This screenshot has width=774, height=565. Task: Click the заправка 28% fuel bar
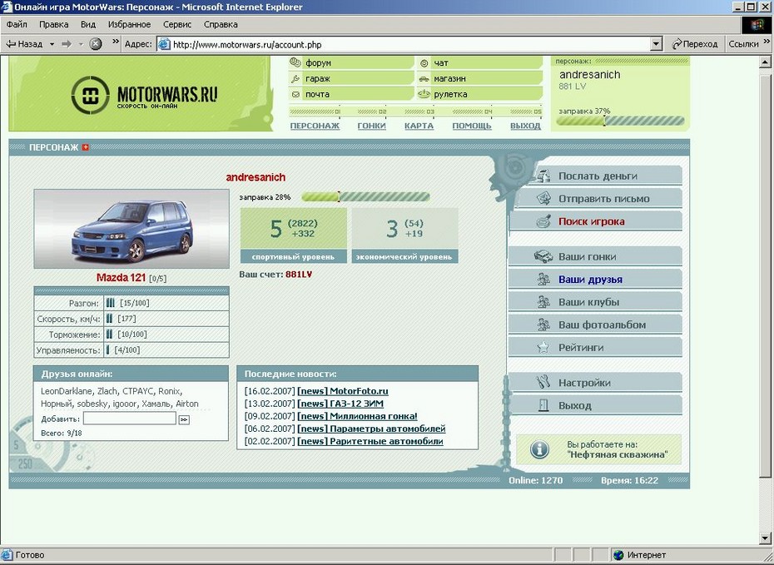(365, 197)
